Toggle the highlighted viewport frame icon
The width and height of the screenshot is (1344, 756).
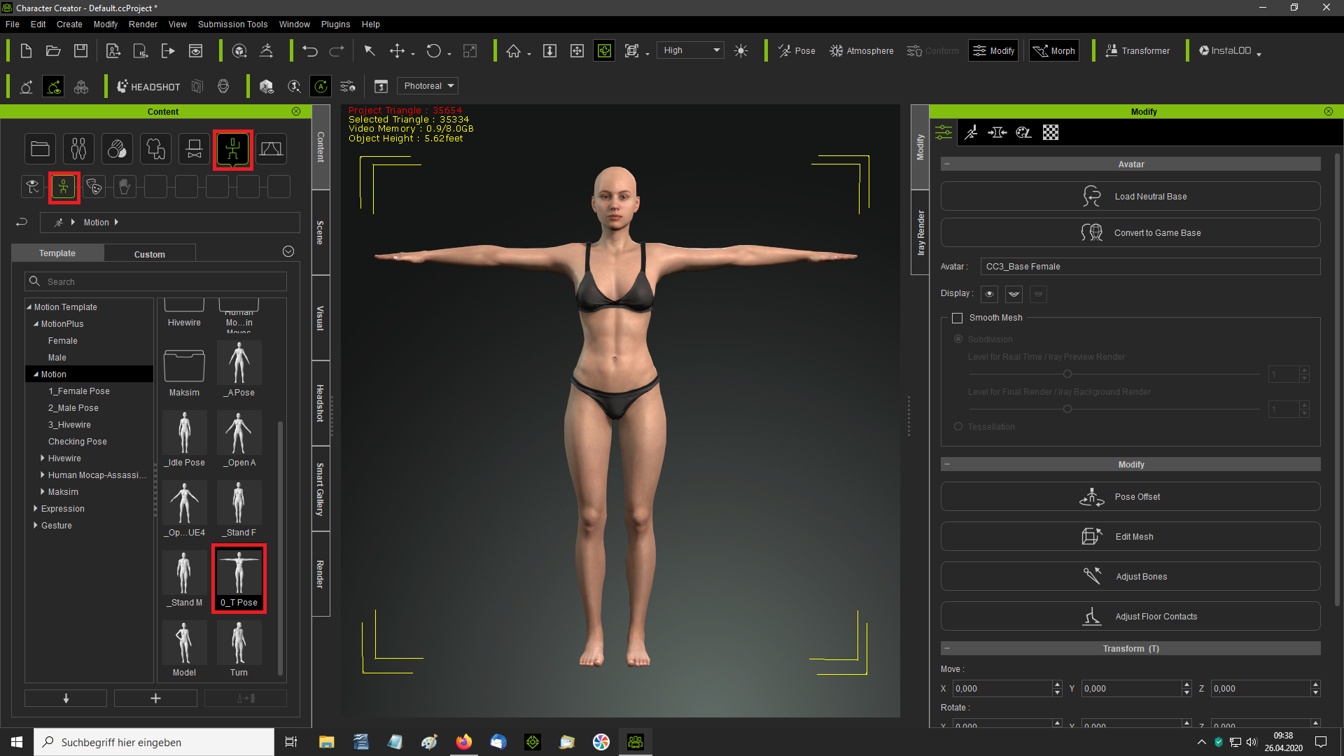(x=604, y=50)
